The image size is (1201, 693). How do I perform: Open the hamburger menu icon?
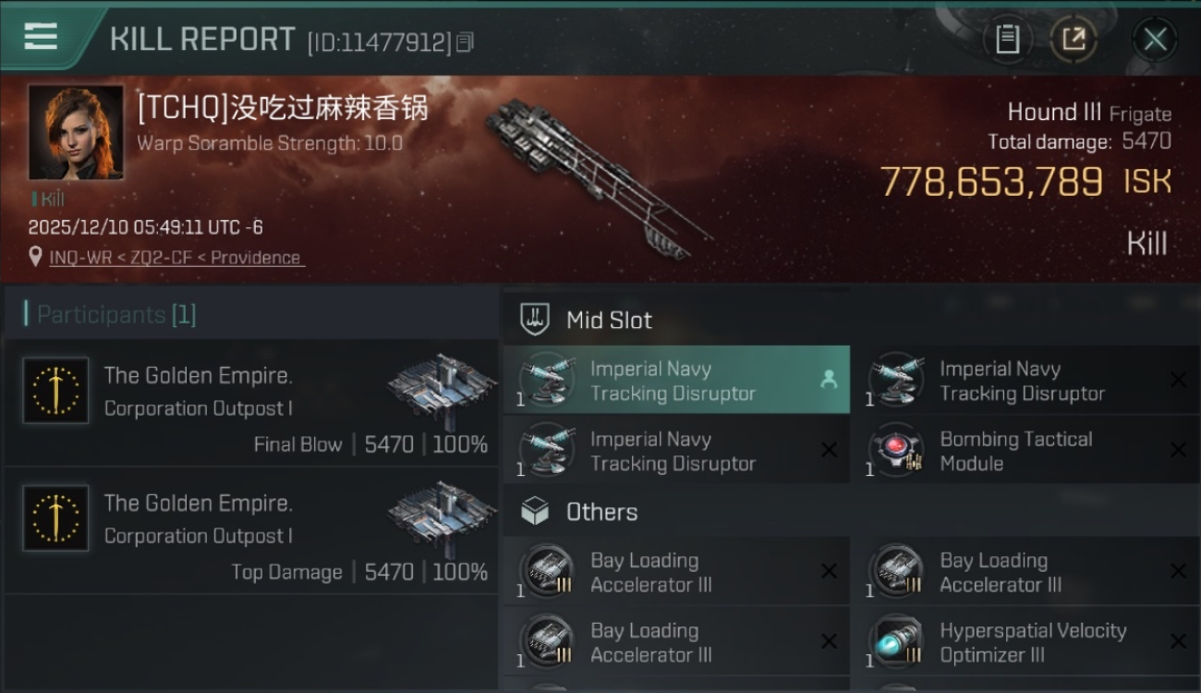(x=41, y=36)
